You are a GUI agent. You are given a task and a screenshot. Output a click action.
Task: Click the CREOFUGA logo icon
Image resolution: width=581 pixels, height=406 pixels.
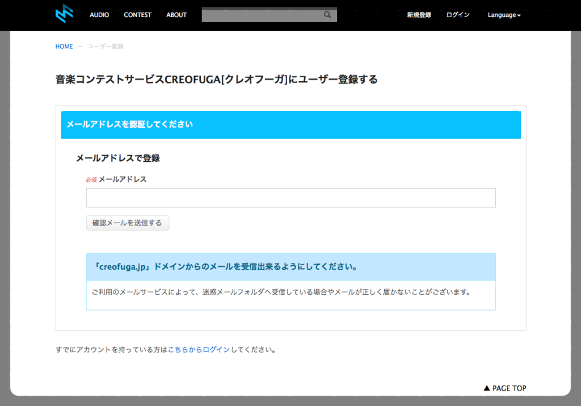click(x=64, y=14)
